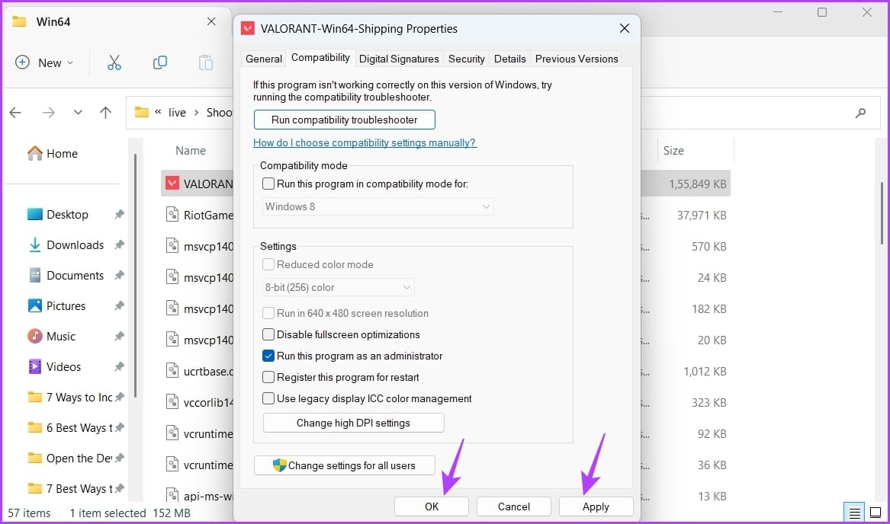Switch to the General tab
890x524 pixels.
click(x=263, y=59)
